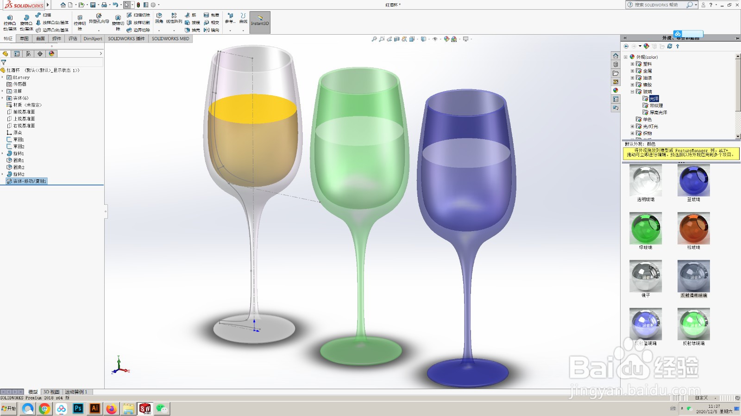Click the Revolved Cut (旋转切除) tool
Viewport: 741px width, 416px height.
[118, 22]
